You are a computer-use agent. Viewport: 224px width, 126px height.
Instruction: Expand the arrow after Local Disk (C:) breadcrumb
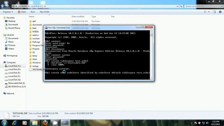(45, 6)
